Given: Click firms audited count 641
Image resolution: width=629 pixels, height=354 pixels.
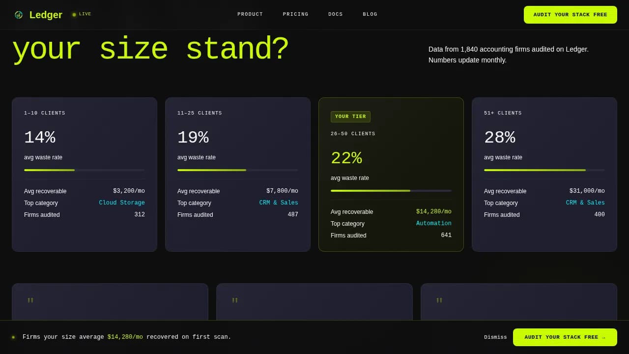Looking at the screenshot, I should [446, 236].
